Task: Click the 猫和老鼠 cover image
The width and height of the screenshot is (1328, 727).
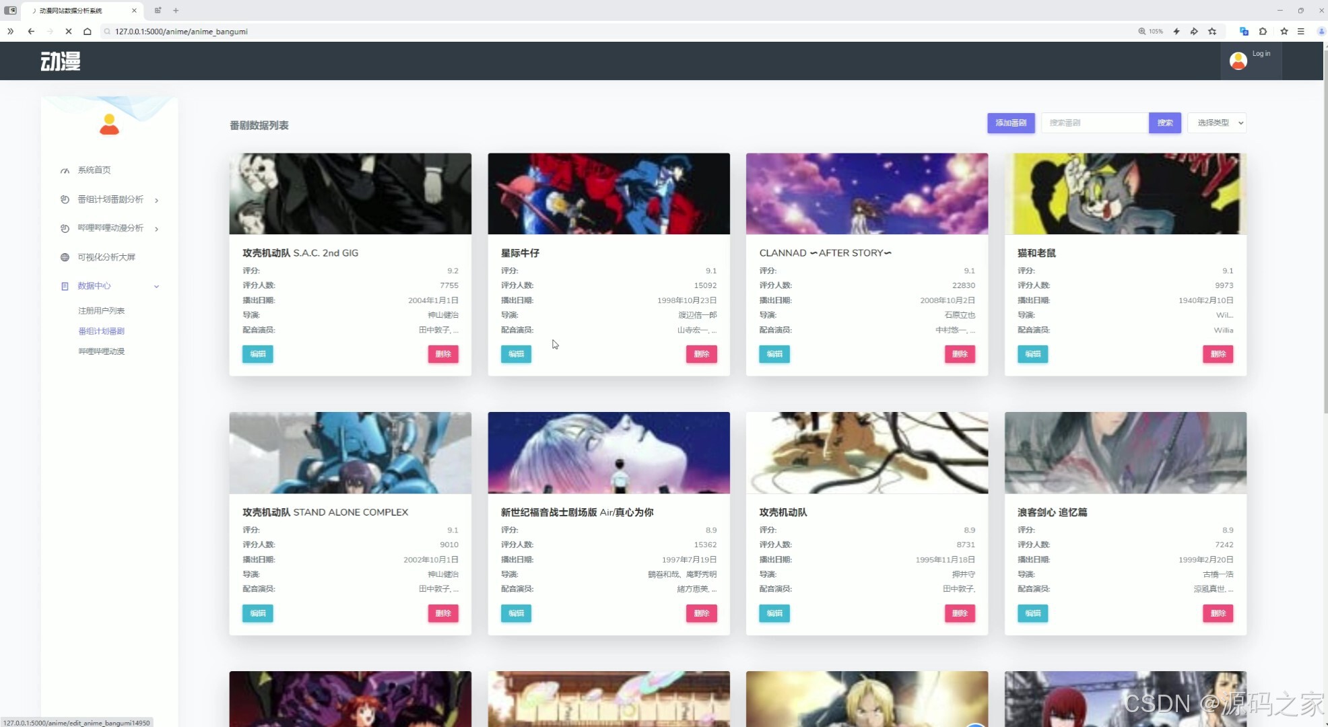Action: pos(1125,194)
